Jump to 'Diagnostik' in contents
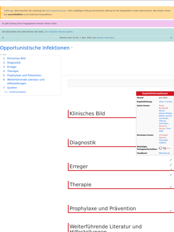The width and height of the screenshot is (174, 232). coord(14,63)
